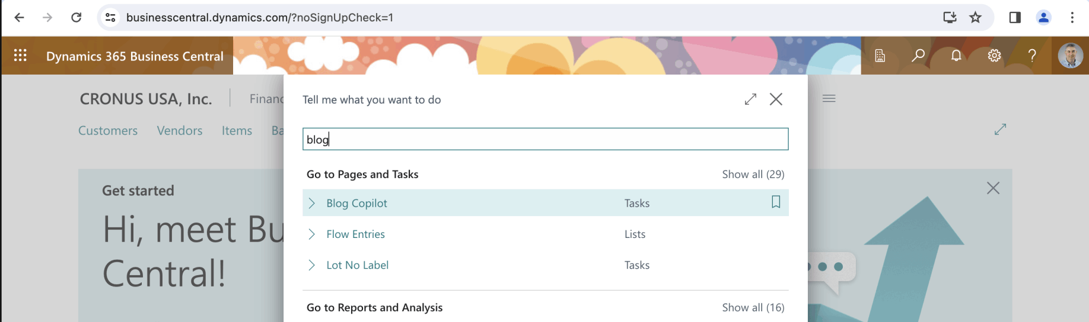Open the Customers navigation item
The width and height of the screenshot is (1089, 322).
click(x=108, y=131)
